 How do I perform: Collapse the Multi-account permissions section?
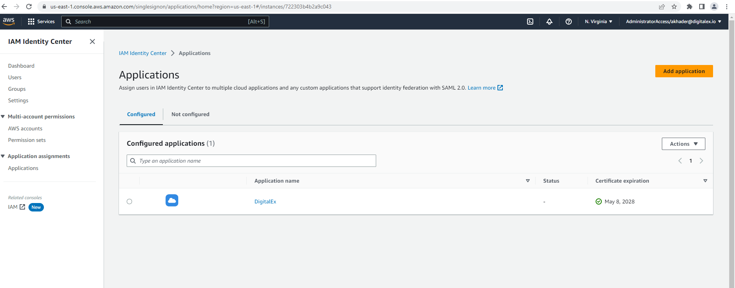coord(3,117)
